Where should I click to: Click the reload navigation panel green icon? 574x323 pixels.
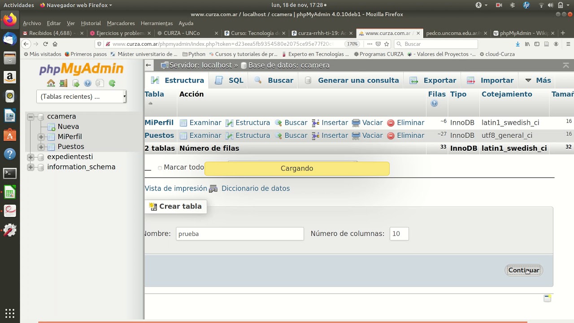112,83
